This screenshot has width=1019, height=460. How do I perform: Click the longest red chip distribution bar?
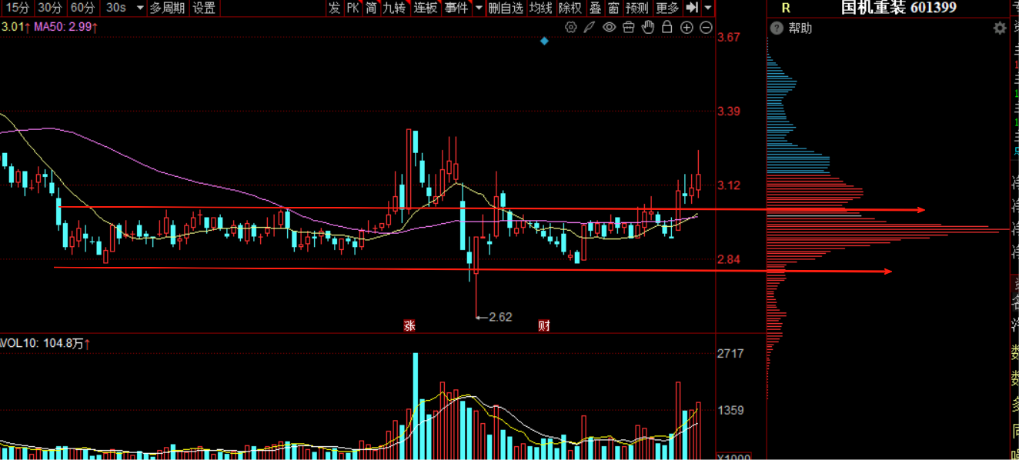(x=888, y=228)
